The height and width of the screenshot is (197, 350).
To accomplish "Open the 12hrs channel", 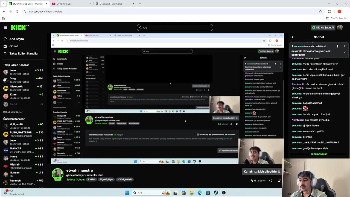I will pos(23,96).
